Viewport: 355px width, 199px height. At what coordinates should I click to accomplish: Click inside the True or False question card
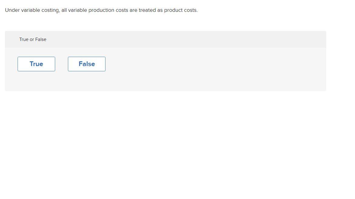coord(165,61)
